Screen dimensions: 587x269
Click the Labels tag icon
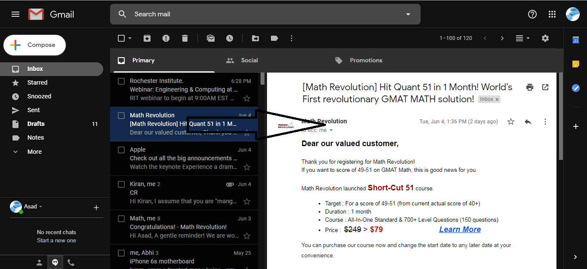pos(274,38)
